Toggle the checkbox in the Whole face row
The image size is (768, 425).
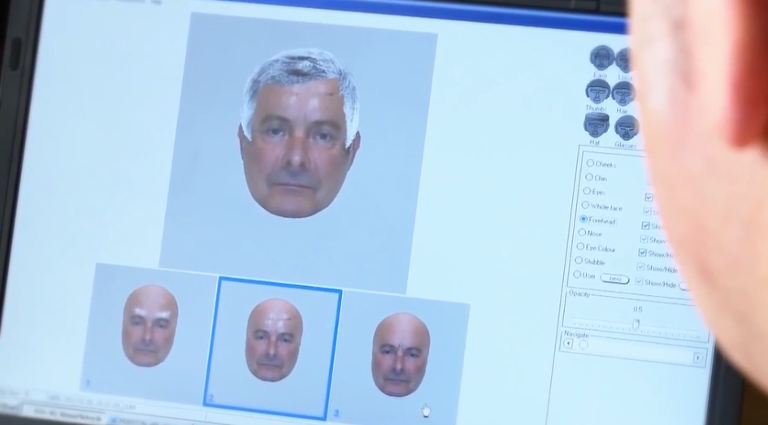(x=647, y=211)
